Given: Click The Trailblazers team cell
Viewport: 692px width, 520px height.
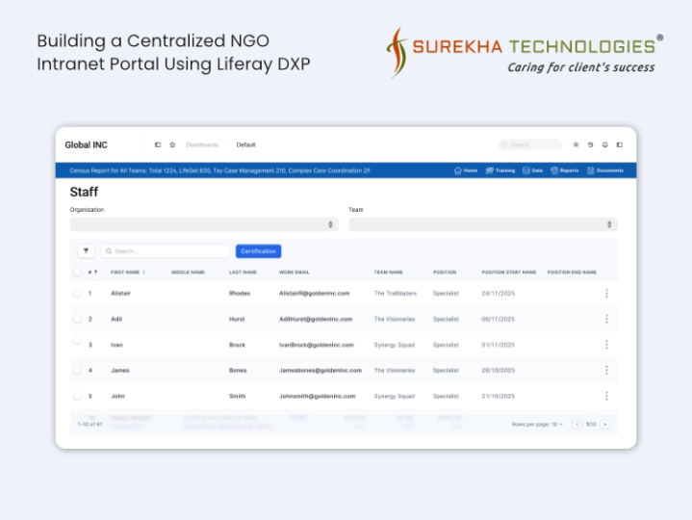Looking at the screenshot, I should tap(395, 293).
